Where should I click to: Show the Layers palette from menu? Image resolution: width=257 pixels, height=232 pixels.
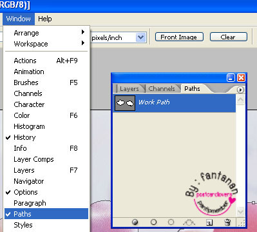tap(46, 170)
